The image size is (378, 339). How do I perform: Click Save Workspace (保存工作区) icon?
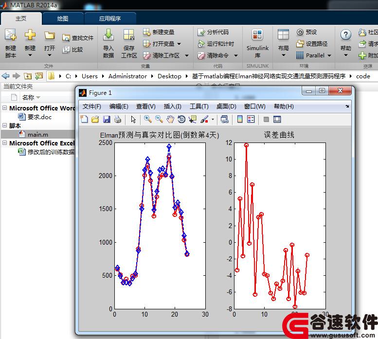[x=129, y=35]
